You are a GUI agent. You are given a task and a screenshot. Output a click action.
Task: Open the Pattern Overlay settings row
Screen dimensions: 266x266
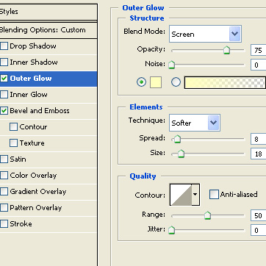[x=48, y=208]
